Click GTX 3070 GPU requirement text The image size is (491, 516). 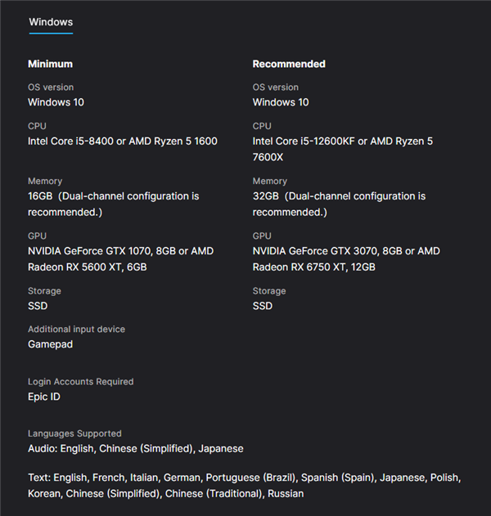346,251
